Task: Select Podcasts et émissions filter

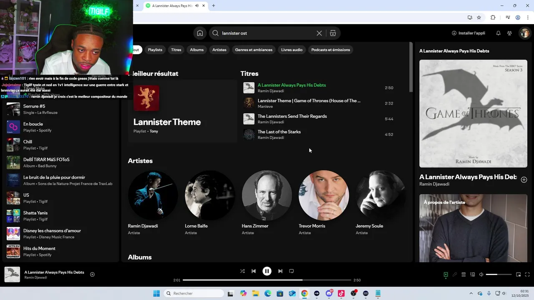Action: tap(330, 50)
